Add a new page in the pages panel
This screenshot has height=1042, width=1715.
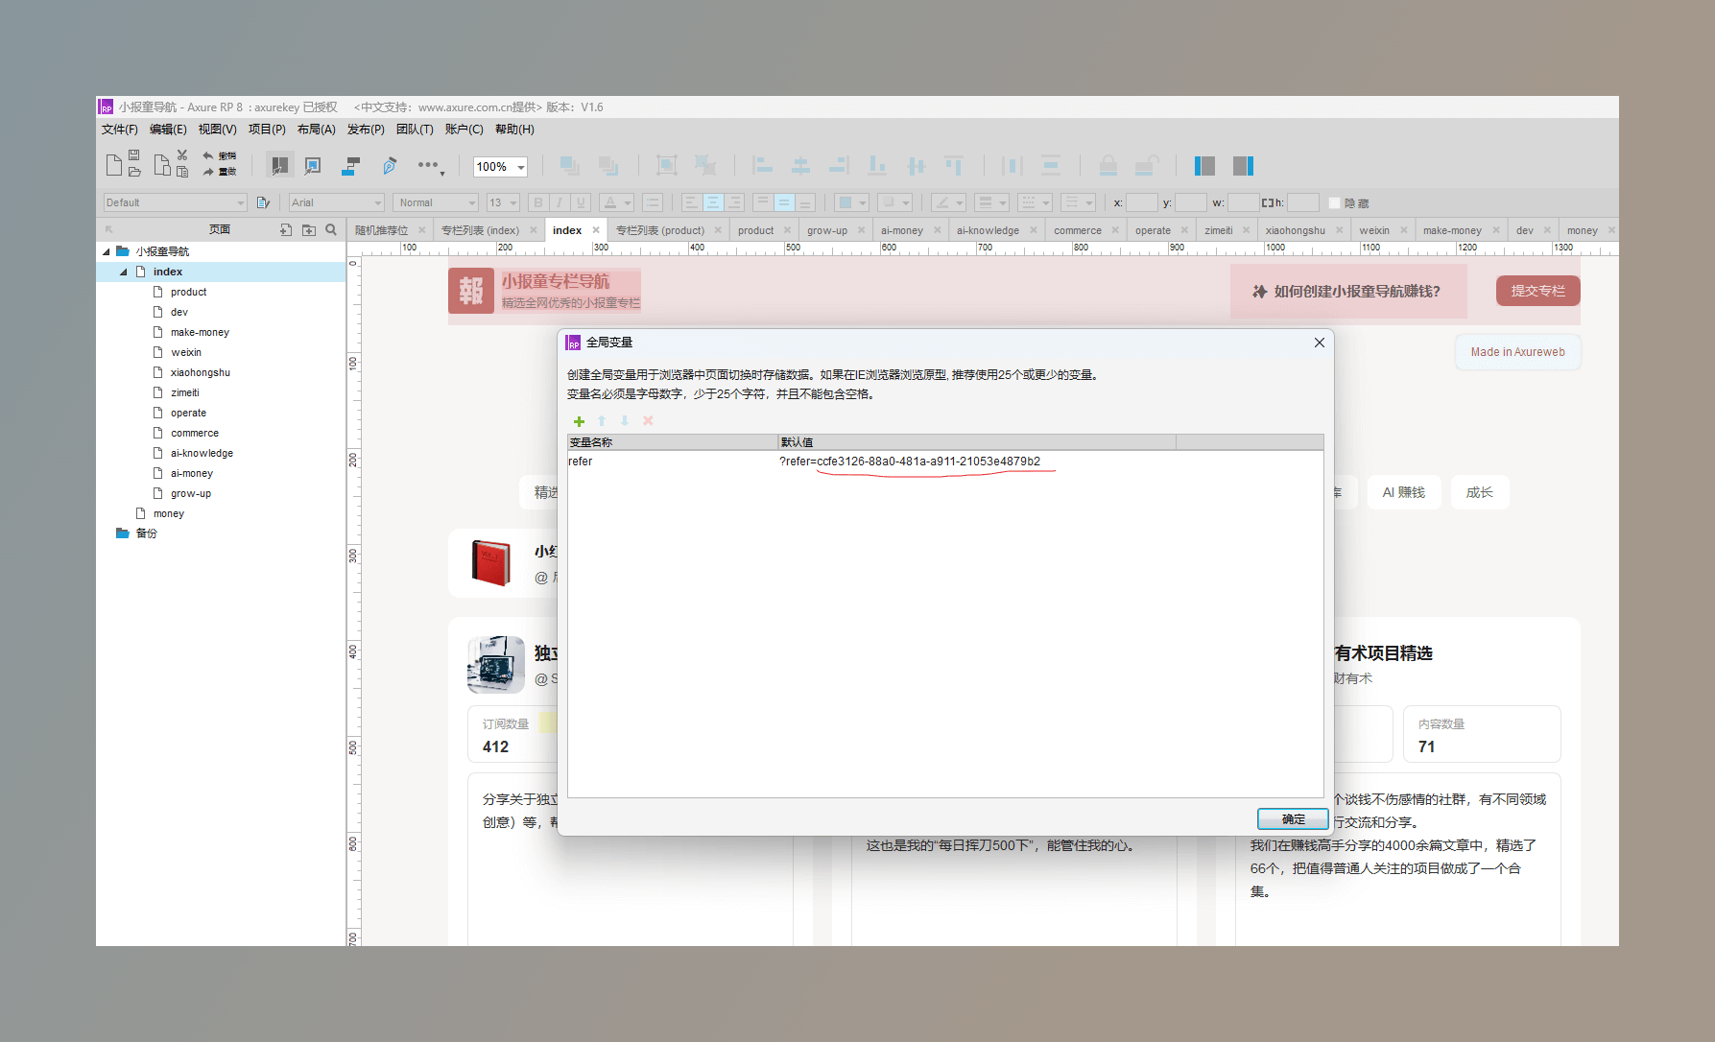click(286, 230)
